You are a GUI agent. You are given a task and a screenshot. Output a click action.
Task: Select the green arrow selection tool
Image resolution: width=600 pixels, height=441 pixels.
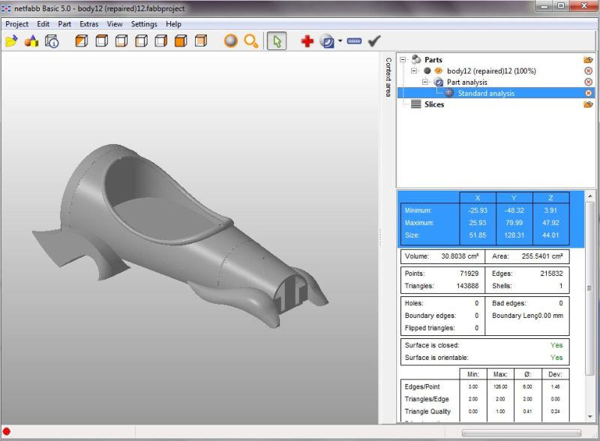(276, 41)
